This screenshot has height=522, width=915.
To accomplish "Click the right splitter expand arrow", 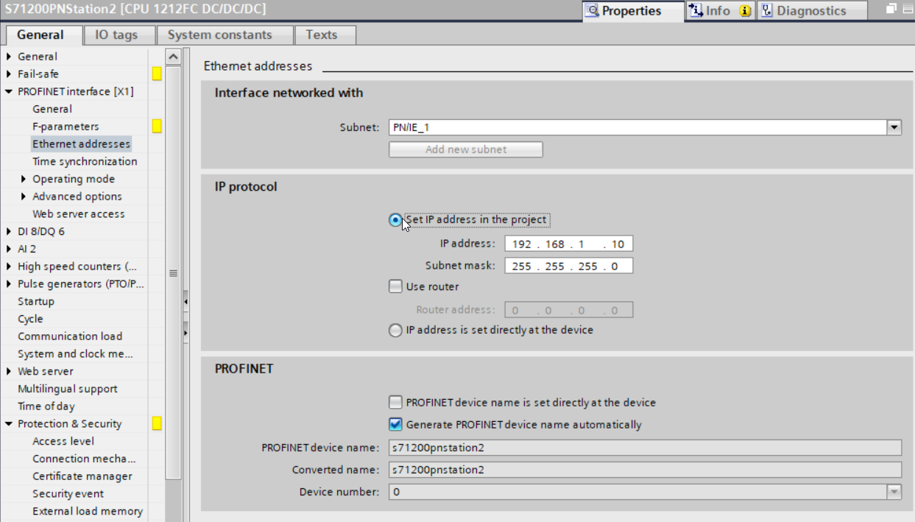I will click(x=186, y=333).
